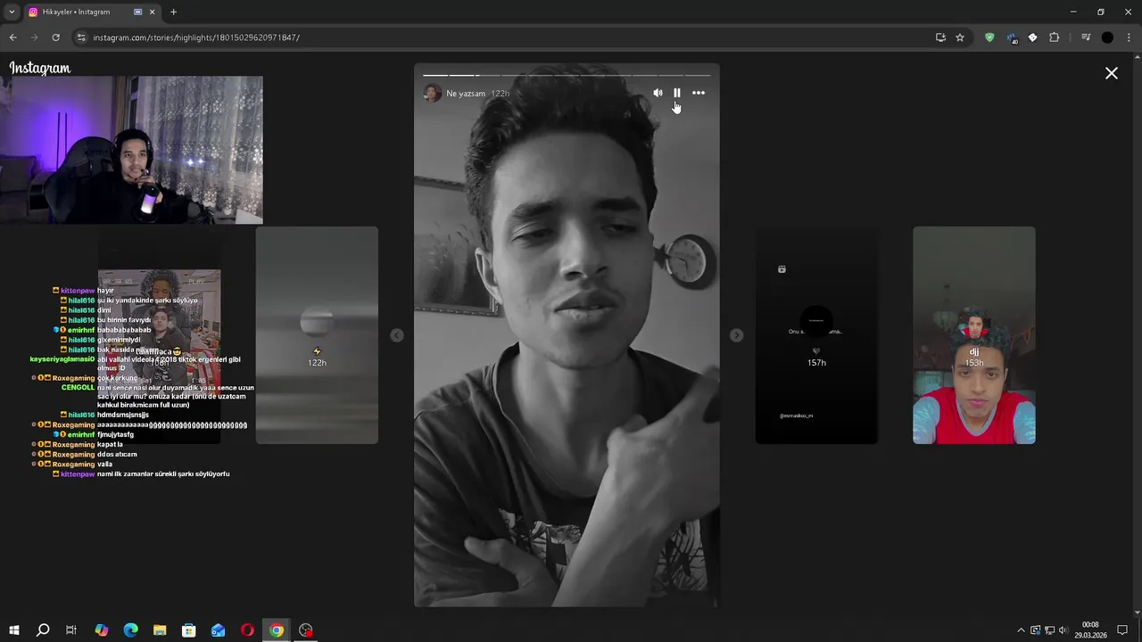Switch to Chrome in the taskbar

click(277, 630)
